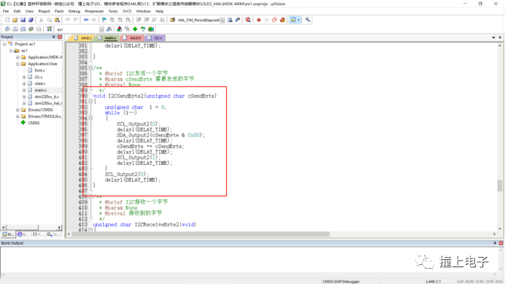
Task: Expand the Drivers/CMSIS folder
Action: [x=18, y=110]
